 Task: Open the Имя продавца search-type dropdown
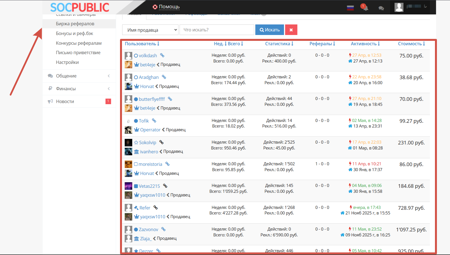pyautogui.click(x=150, y=30)
